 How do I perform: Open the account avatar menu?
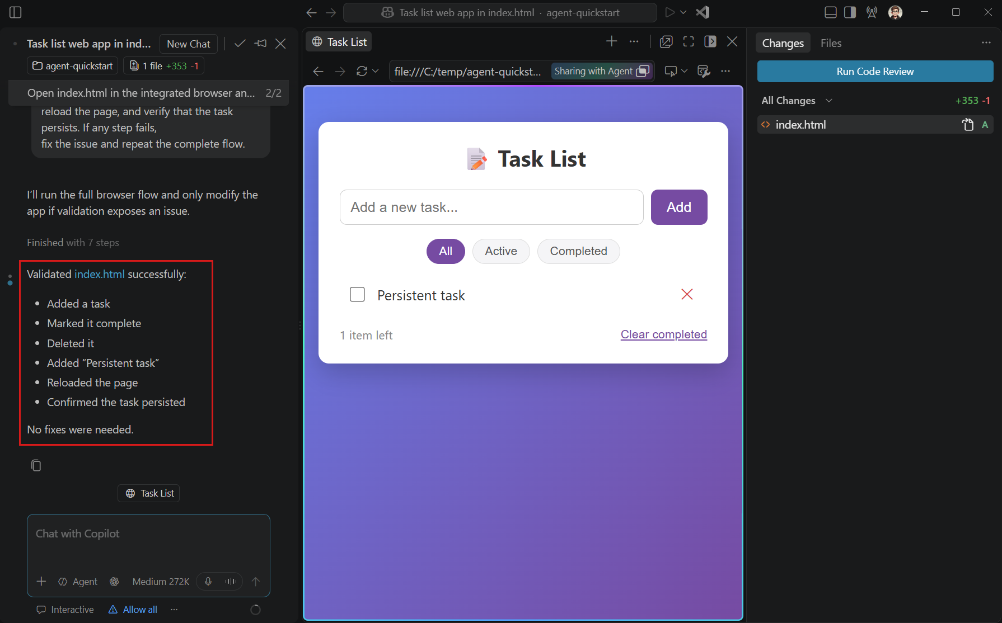pos(895,12)
